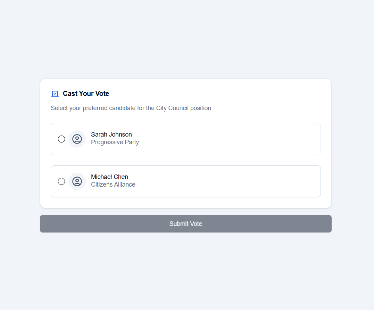Click the ballot box icon beside the heading
The height and width of the screenshot is (310, 374).
click(x=55, y=94)
